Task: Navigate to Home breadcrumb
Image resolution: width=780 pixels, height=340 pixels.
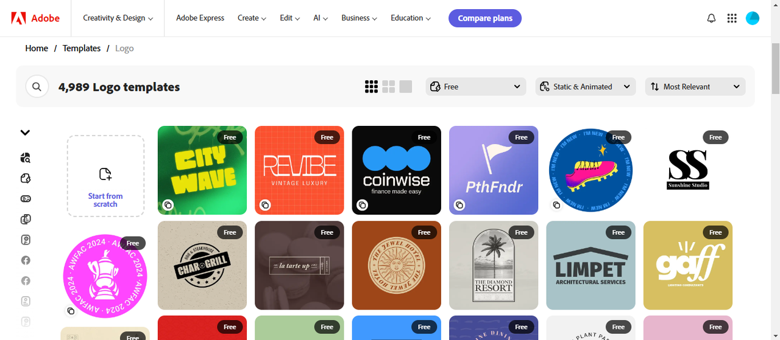Action: coord(37,48)
